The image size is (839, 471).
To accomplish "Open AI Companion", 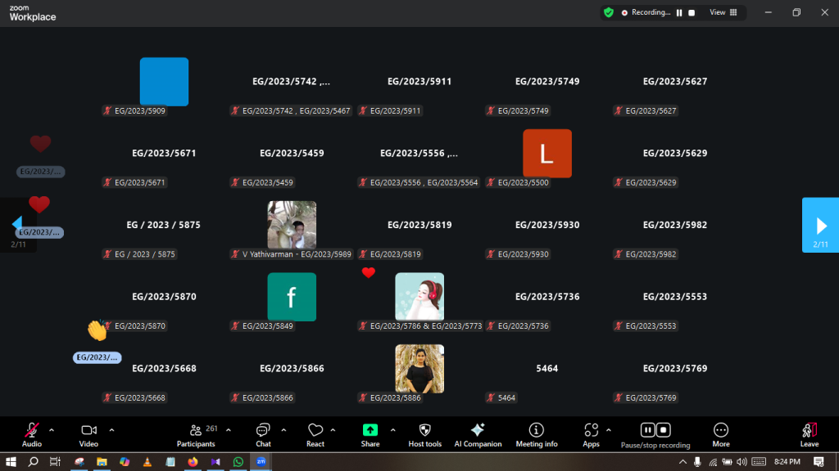I will point(478,430).
